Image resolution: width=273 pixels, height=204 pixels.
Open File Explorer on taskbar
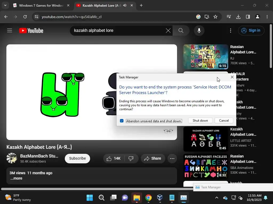(137, 198)
